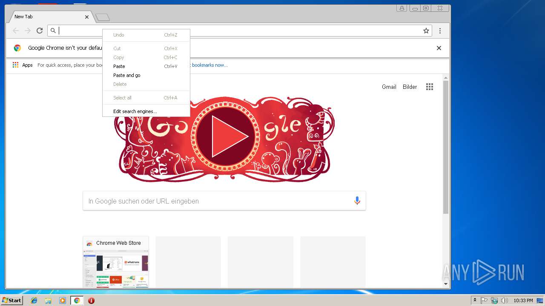Open the Opera icon on taskbar

(91, 300)
